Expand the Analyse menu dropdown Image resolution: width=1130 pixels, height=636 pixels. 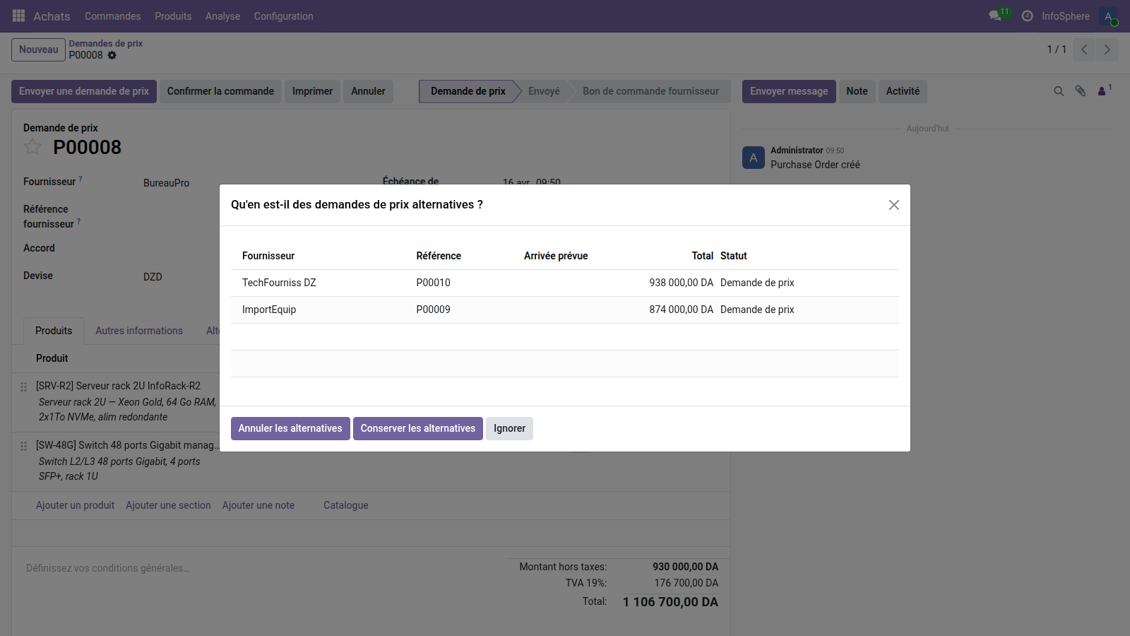click(x=222, y=16)
